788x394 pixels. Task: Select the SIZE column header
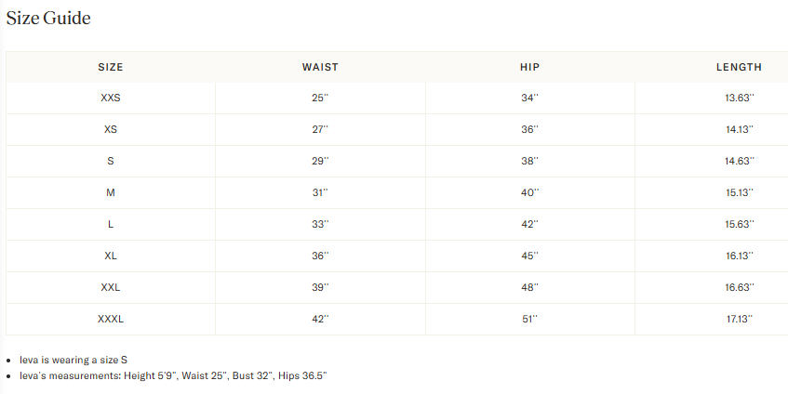point(111,67)
